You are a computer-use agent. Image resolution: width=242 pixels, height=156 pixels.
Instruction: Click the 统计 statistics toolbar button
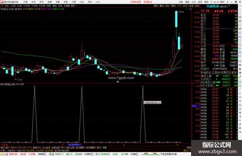coord(167,6)
